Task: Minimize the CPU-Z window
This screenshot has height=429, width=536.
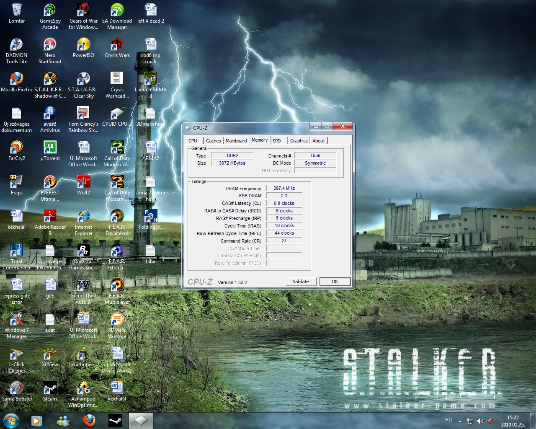Action: 316,126
